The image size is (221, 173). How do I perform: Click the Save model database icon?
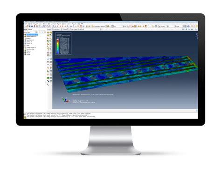pyautogui.click(x=29, y=27)
